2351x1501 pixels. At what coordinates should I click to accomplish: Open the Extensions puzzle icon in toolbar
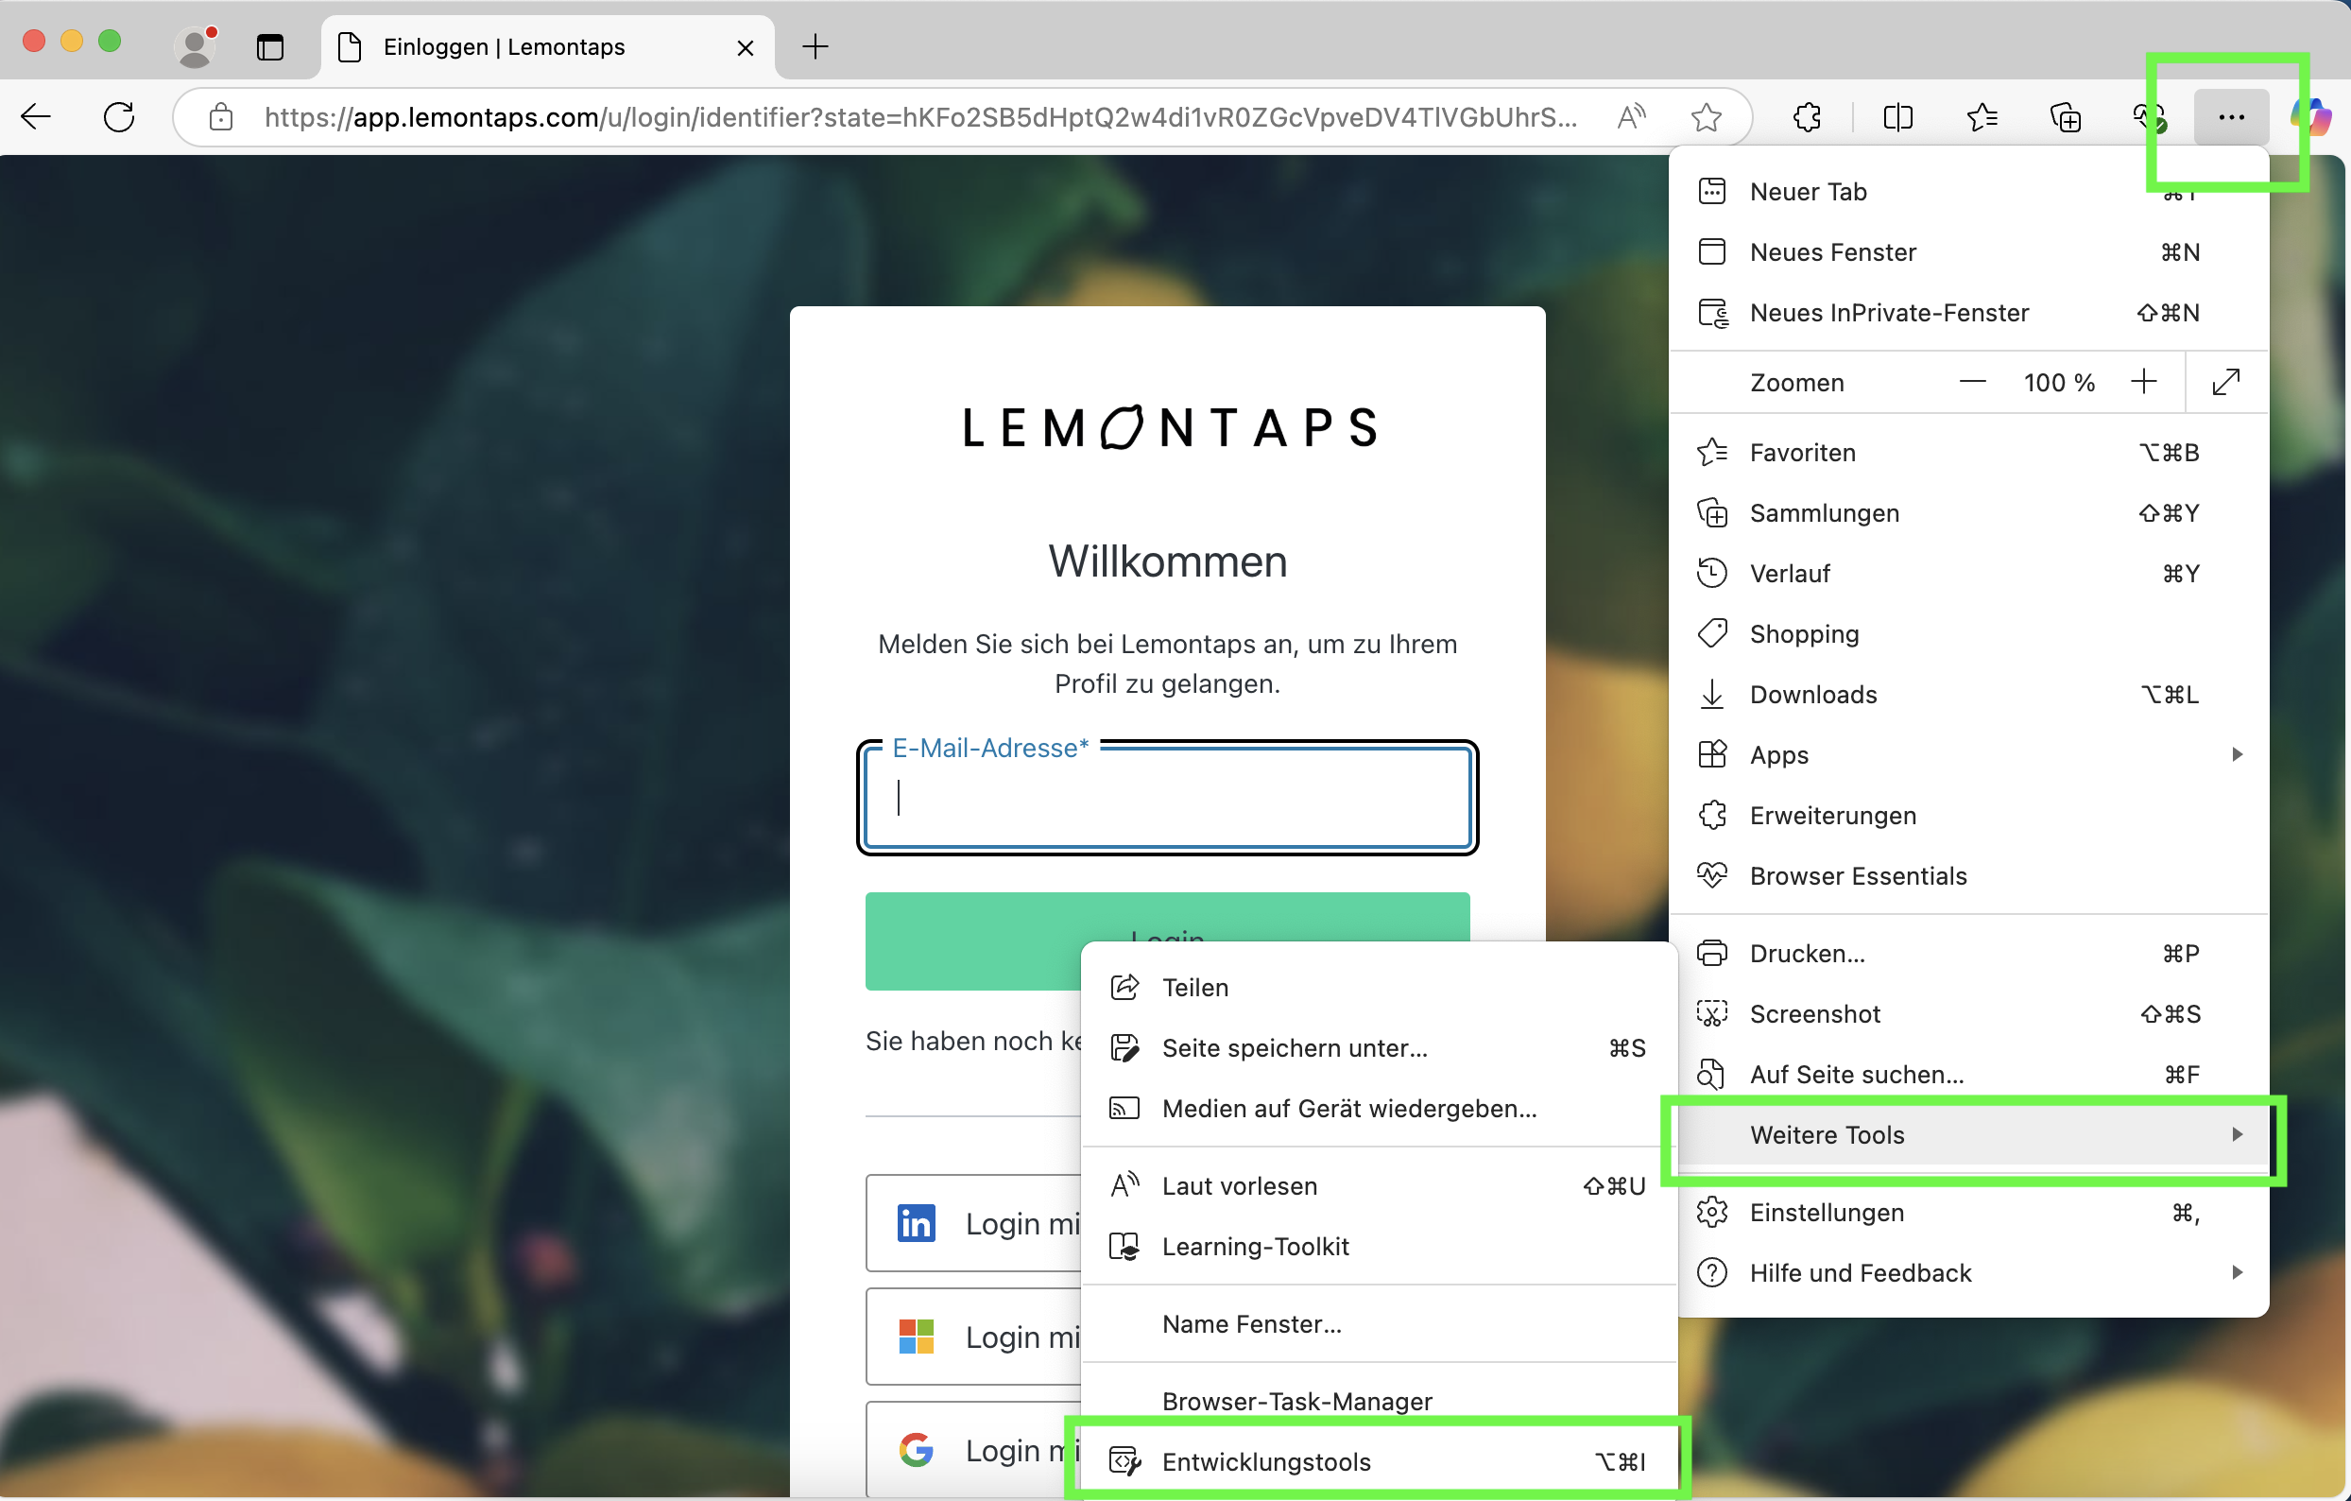coord(1807,117)
